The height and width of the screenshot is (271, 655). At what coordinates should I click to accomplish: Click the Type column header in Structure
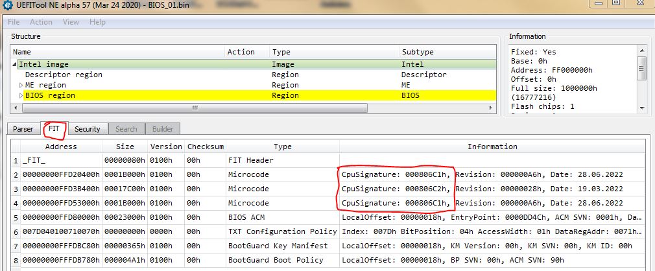pyautogui.click(x=334, y=53)
